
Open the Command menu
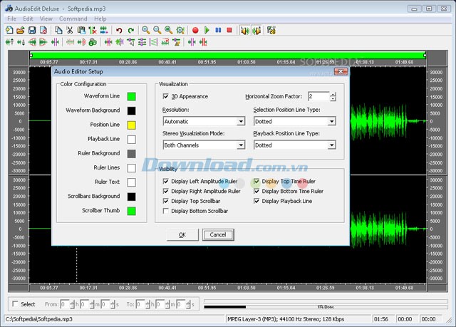(73, 19)
